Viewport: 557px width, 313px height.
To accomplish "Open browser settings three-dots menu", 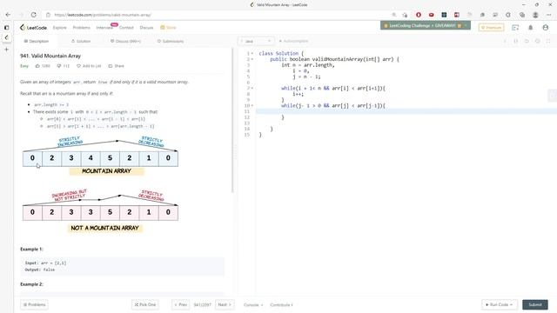I will (549, 15).
